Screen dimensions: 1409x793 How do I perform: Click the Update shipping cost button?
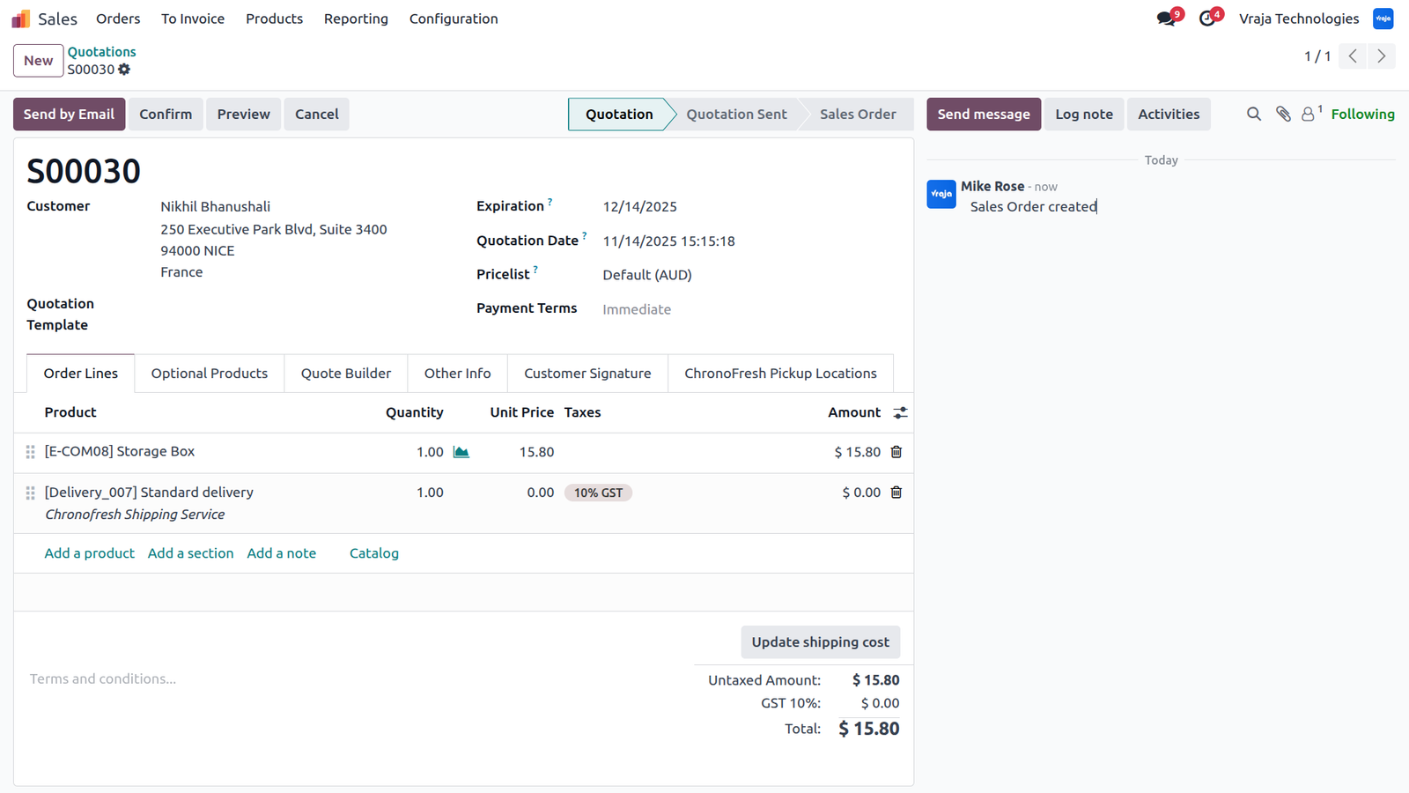(821, 642)
